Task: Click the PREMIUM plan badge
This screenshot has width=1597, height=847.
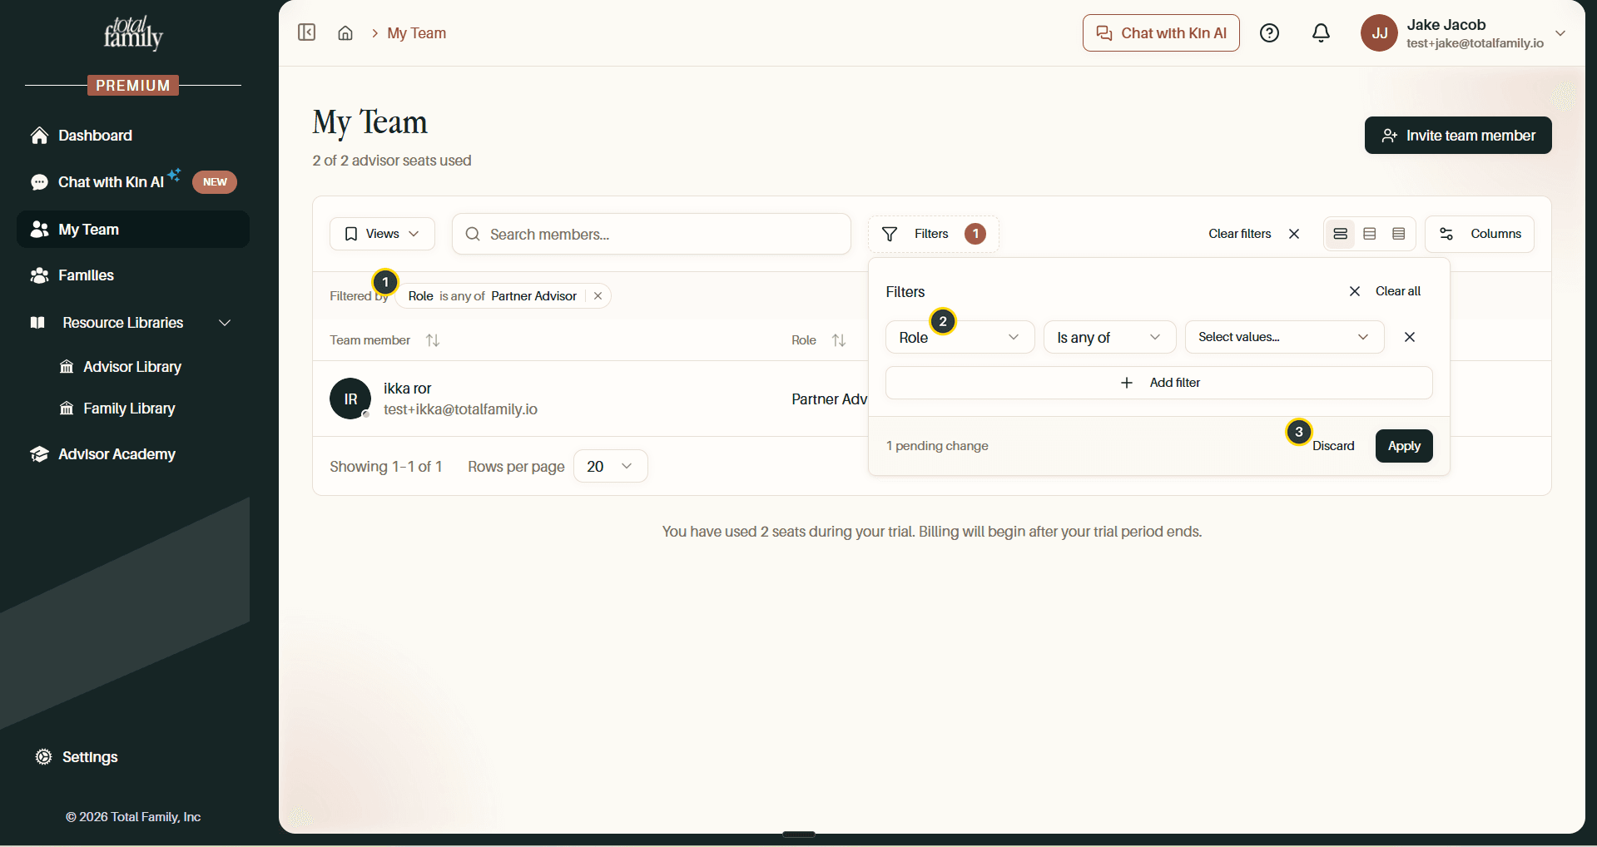Action: pos(133,86)
